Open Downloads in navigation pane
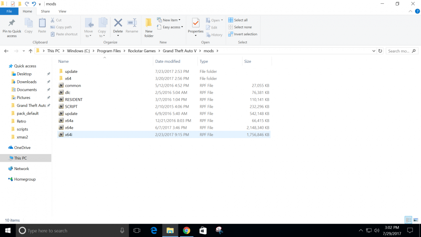The image size is (421, 237). pyautogui.click(x=27, y=82)
